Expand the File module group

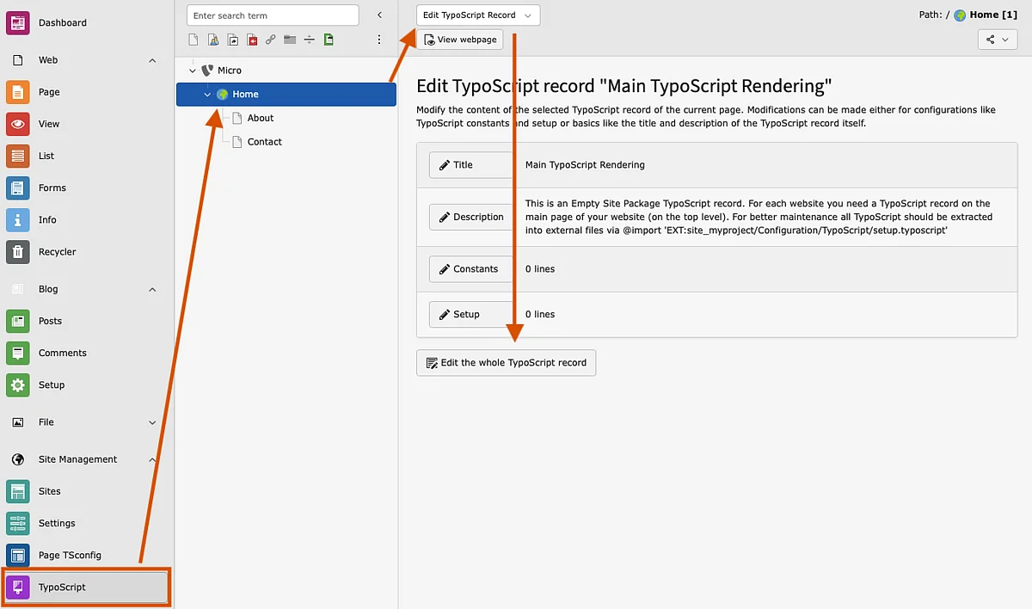(x=152, y=422)
